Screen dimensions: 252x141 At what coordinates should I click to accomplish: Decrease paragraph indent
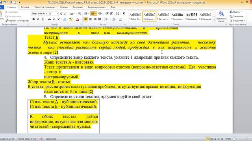107,14
